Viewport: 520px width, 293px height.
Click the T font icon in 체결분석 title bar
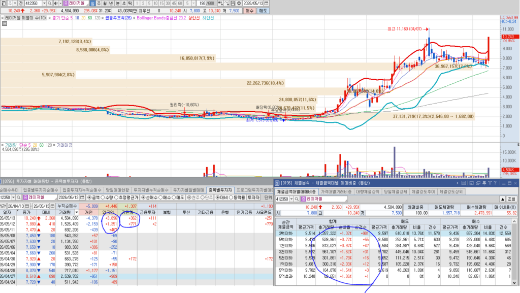click(x=490, y=183)
